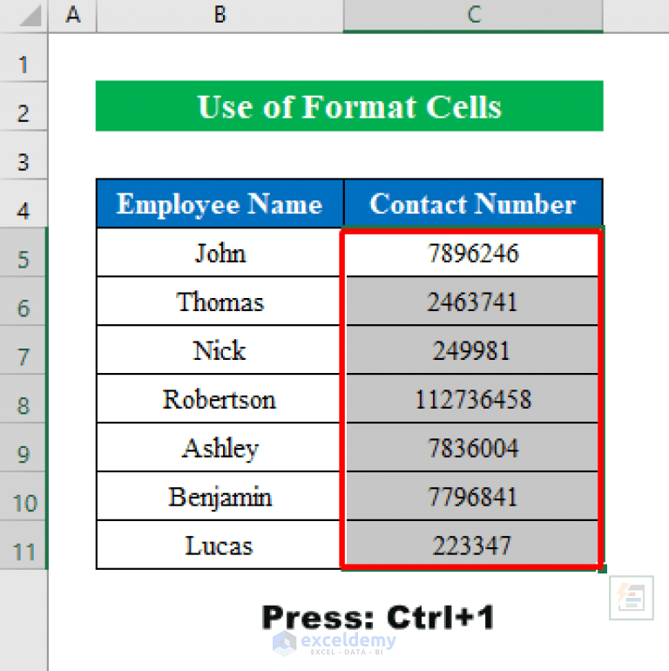669x671 pixels.
Task: Select row 4 header
Action: (24, 204)
